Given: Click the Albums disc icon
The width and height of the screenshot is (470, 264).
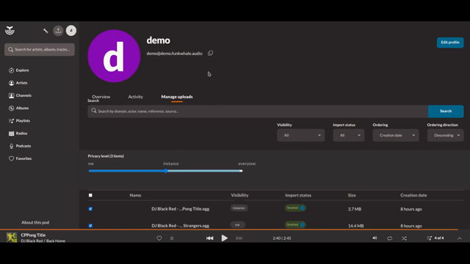Looking at the screenshot, I should click(x=12, y=108).
